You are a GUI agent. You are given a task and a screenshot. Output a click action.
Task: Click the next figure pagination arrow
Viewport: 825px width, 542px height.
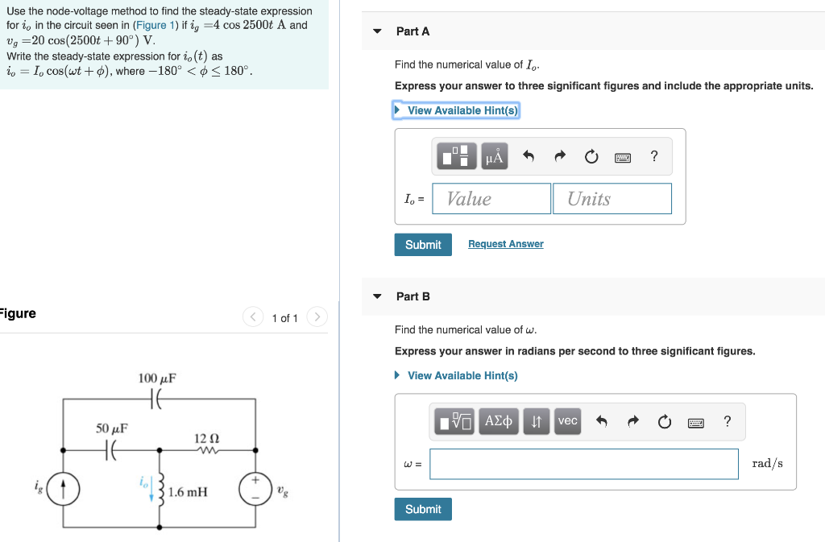point(317,317)
